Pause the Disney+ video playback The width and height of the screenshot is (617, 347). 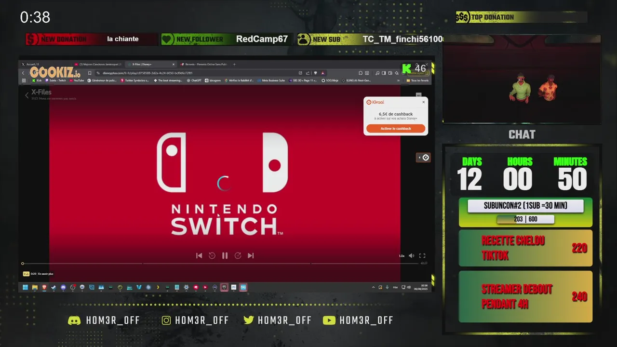coord(225,255)
